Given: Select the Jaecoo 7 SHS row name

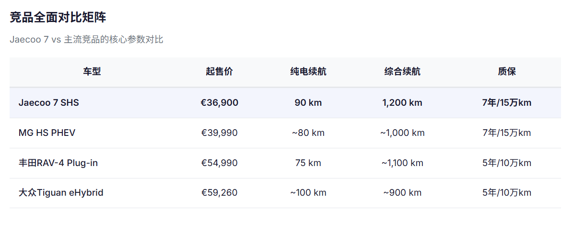Looking at the screenshot, I should click(49, 102).
